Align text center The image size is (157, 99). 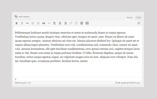[60, 23]
